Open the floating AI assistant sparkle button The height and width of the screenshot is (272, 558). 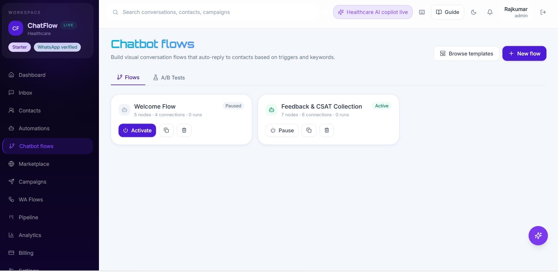[x=538, y=236]
